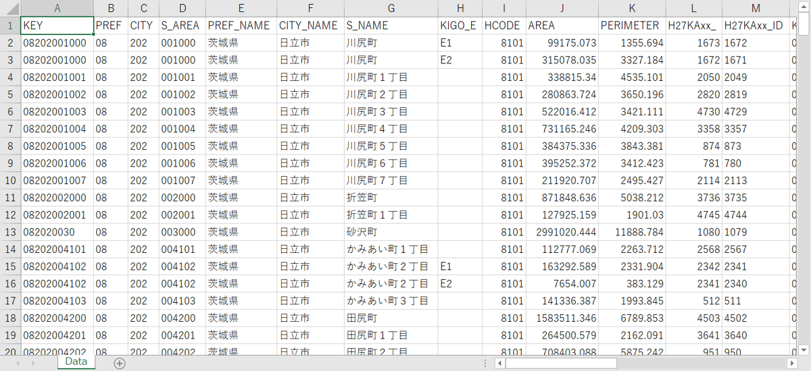Select the S_NAME header cell
This screenshot has height=371, width=811.
[391, 26]
